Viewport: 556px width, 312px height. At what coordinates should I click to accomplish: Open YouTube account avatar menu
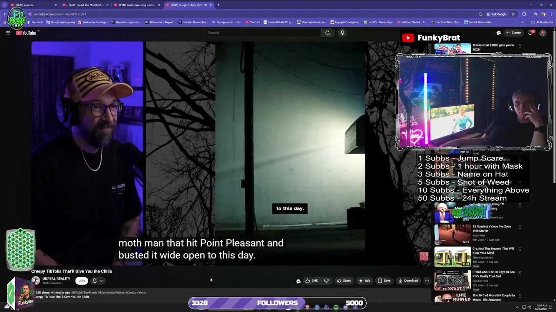(x=543, y=32)
